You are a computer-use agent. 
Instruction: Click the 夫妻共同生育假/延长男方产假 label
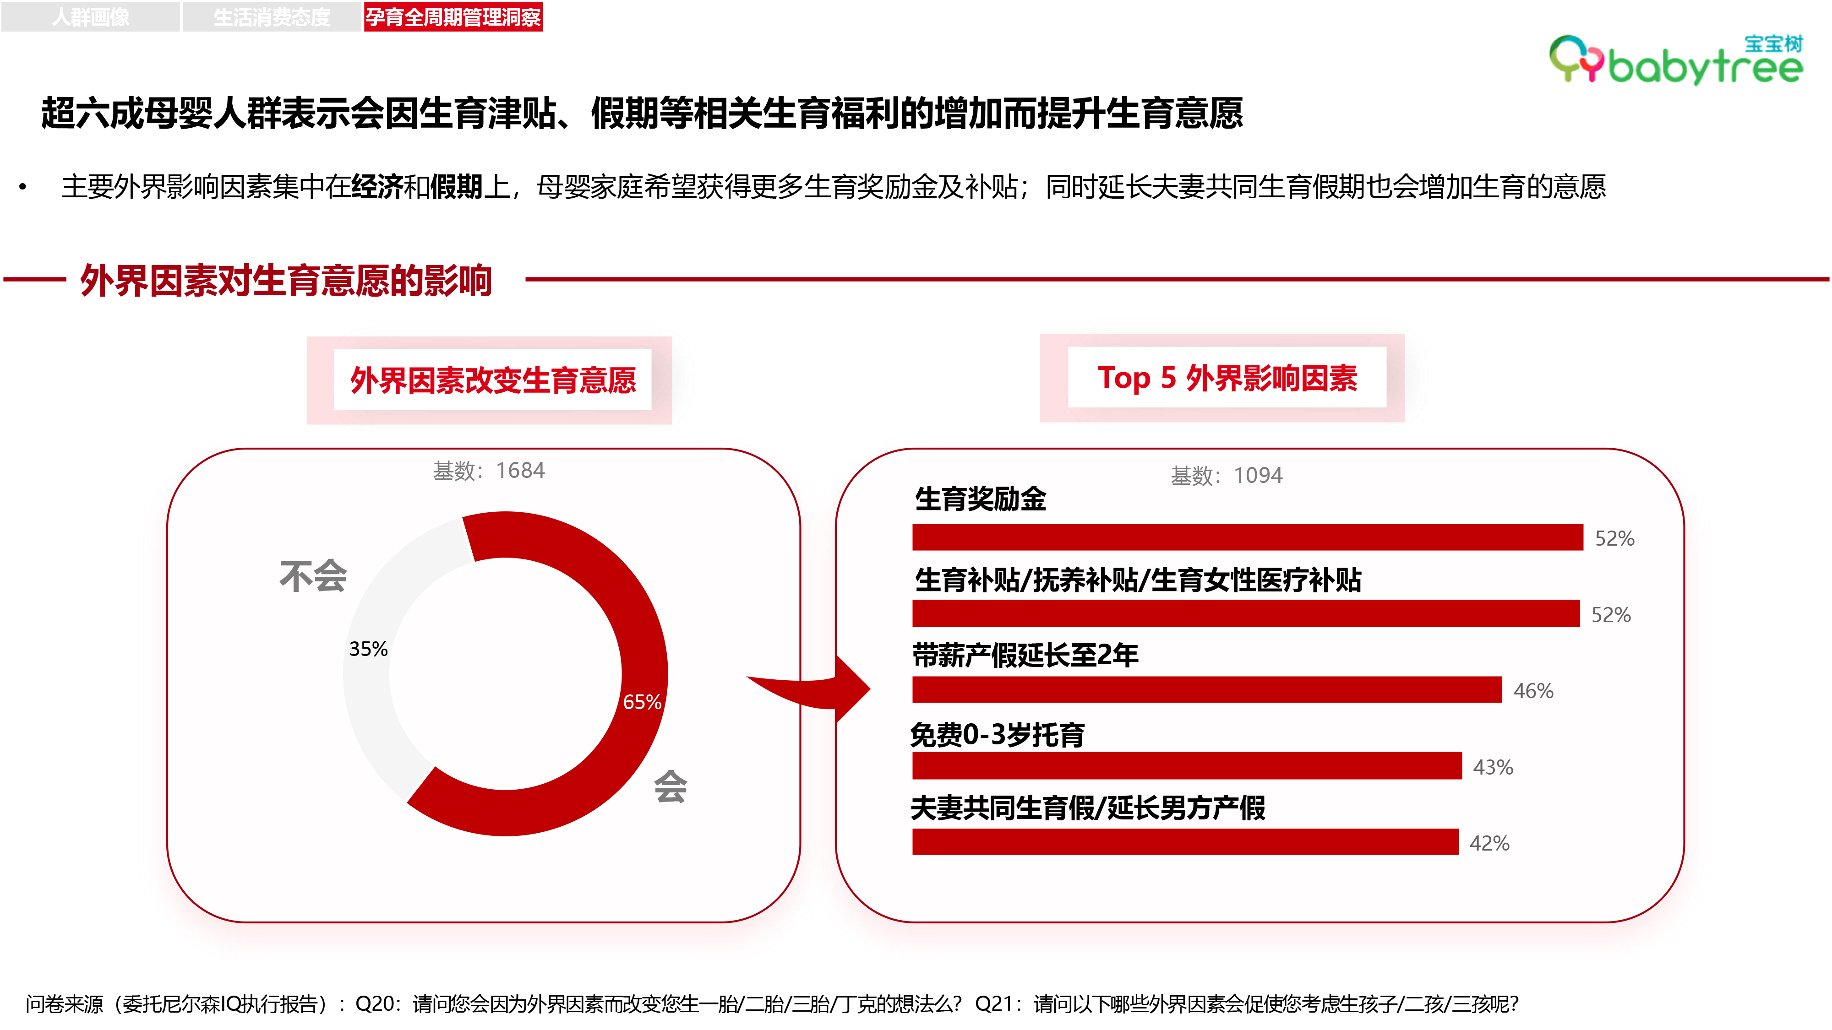[1088, 808]
